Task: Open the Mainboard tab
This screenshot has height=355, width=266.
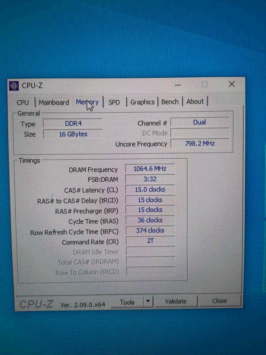Action: pyautogui.click(x=54, y=102)
